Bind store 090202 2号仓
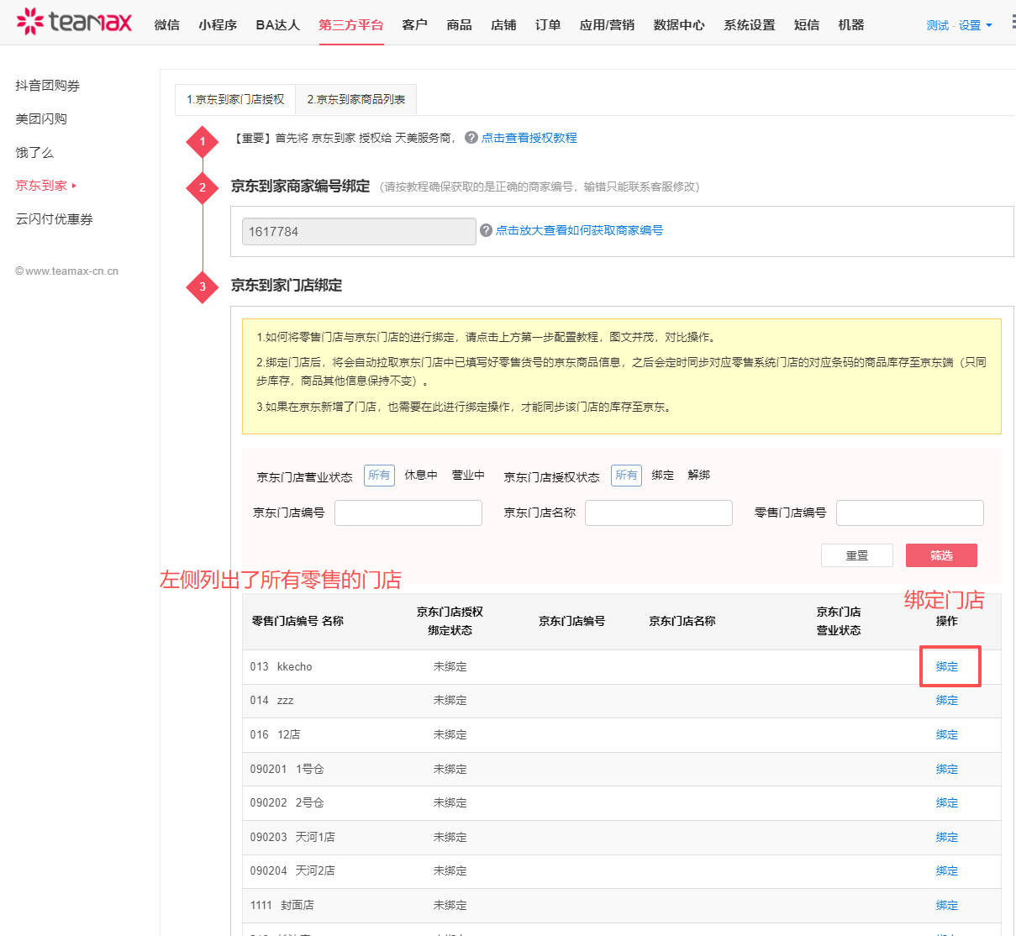1016x936 pixels. point(947,802)
